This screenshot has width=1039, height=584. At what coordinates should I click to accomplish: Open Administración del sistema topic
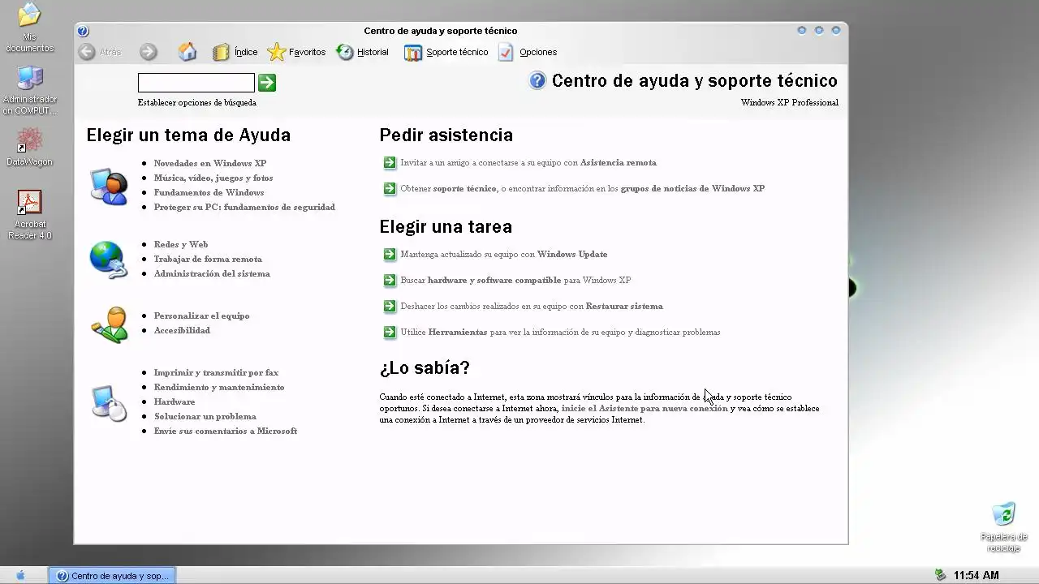[x=212, y=273]
